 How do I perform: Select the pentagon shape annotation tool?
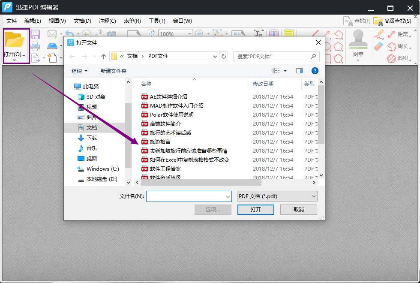pos(339,46)
